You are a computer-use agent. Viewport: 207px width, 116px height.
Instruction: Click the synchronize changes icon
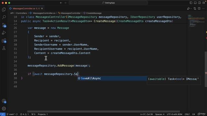coord(17,114)
